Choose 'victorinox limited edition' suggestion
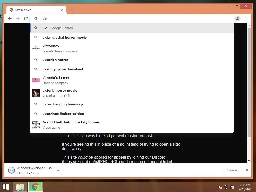 (x=132, y=114)
